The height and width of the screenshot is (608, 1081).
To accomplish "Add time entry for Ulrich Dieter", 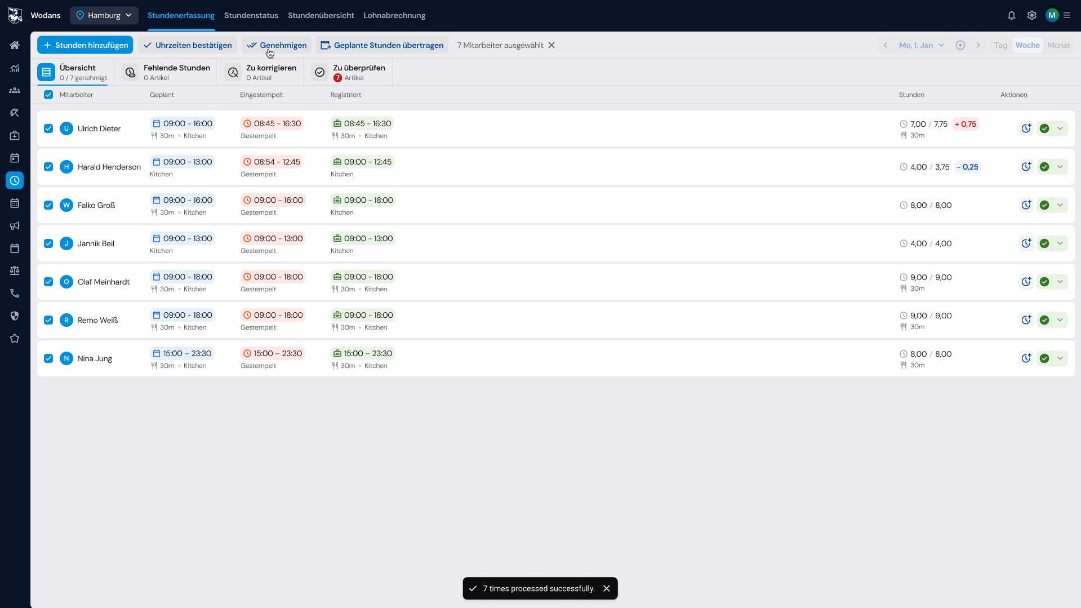I will click(x=1026, y=128).
